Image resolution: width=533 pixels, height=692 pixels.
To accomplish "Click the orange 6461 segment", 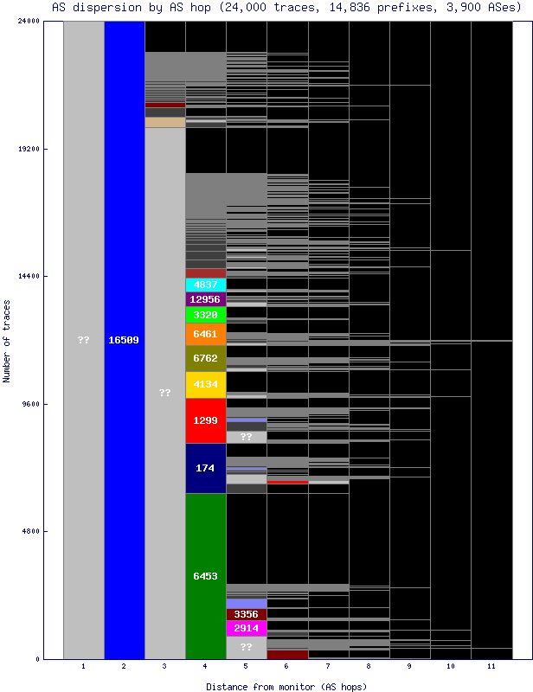I will click(x=206, y=334).
